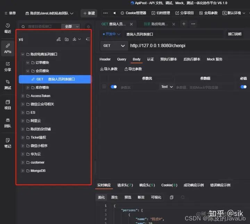
Task: Click the 接口说明 button
Action: click(234, 34)
